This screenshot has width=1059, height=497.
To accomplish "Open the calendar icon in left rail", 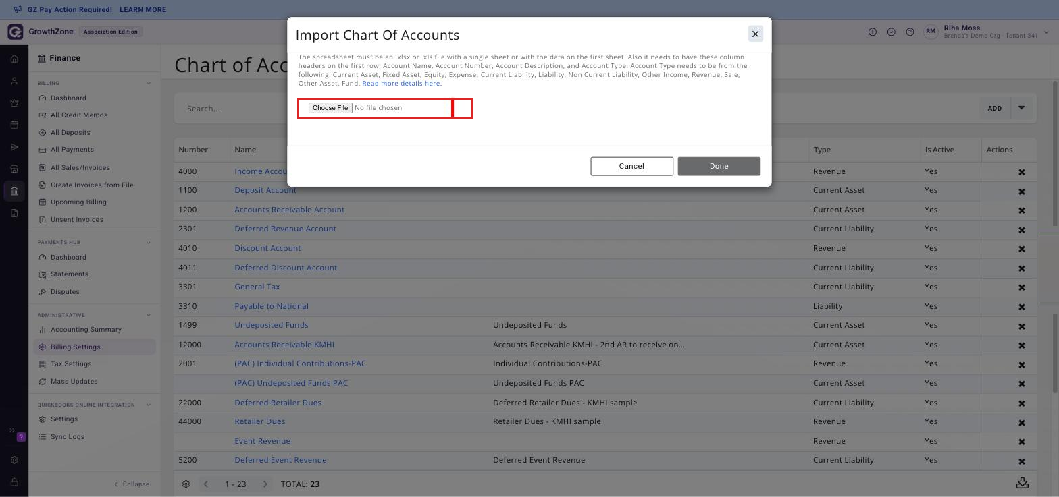I will 14,125.
